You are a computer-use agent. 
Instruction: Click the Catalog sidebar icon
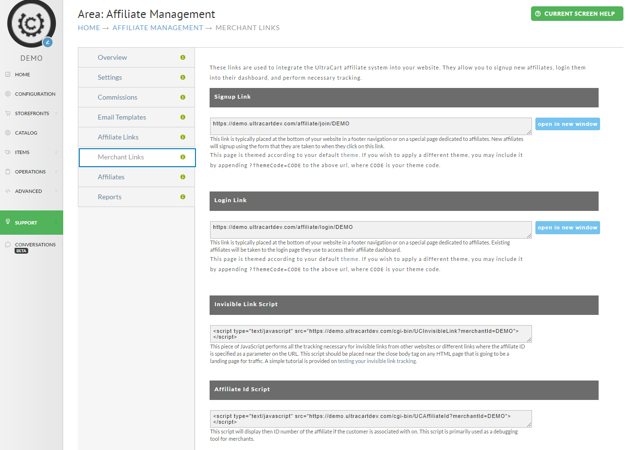pos(8,133)
